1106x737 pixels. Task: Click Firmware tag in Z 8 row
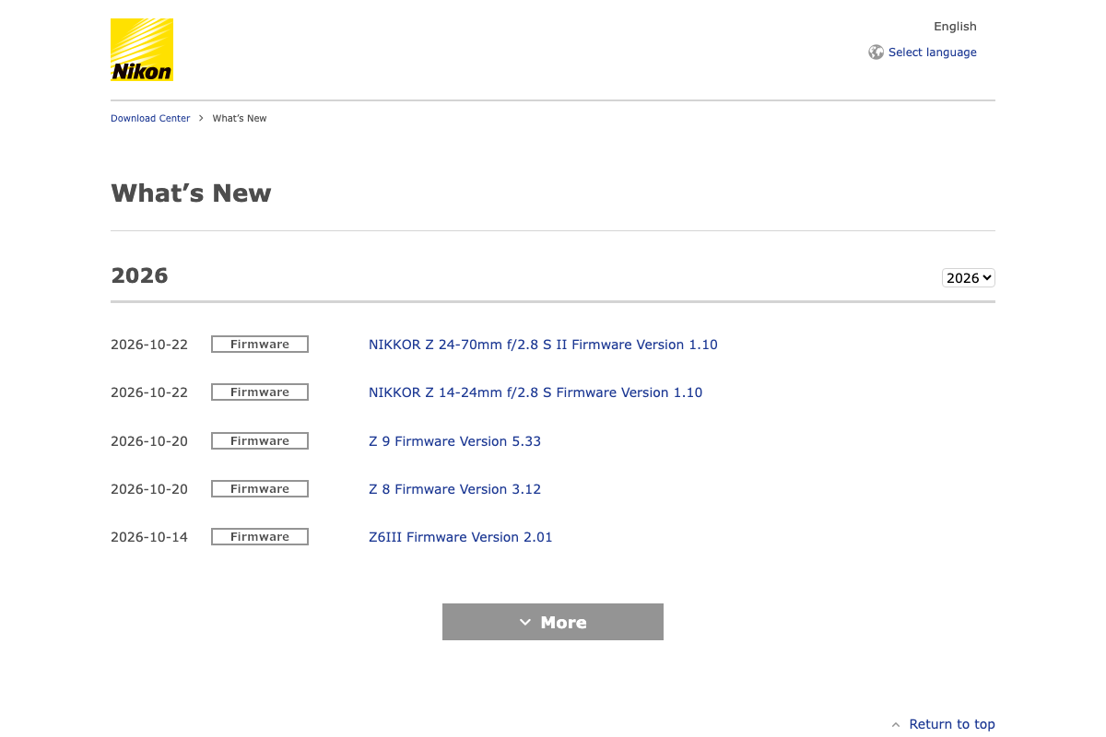(x=260, y=489)
